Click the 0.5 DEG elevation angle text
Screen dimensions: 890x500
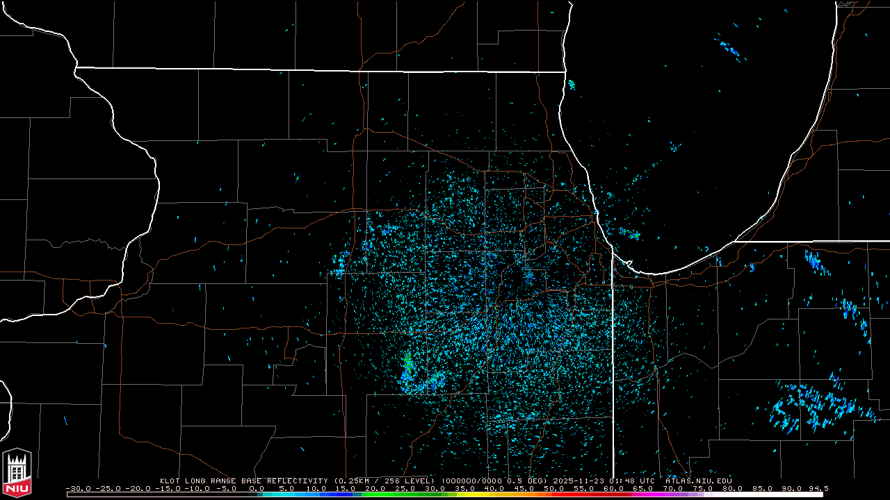pyautogui.click(x=528, y=481)
